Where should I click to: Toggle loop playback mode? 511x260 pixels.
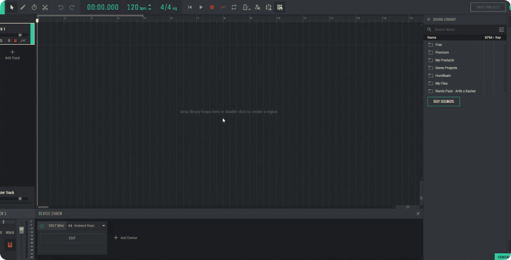(x=234, y=7)
